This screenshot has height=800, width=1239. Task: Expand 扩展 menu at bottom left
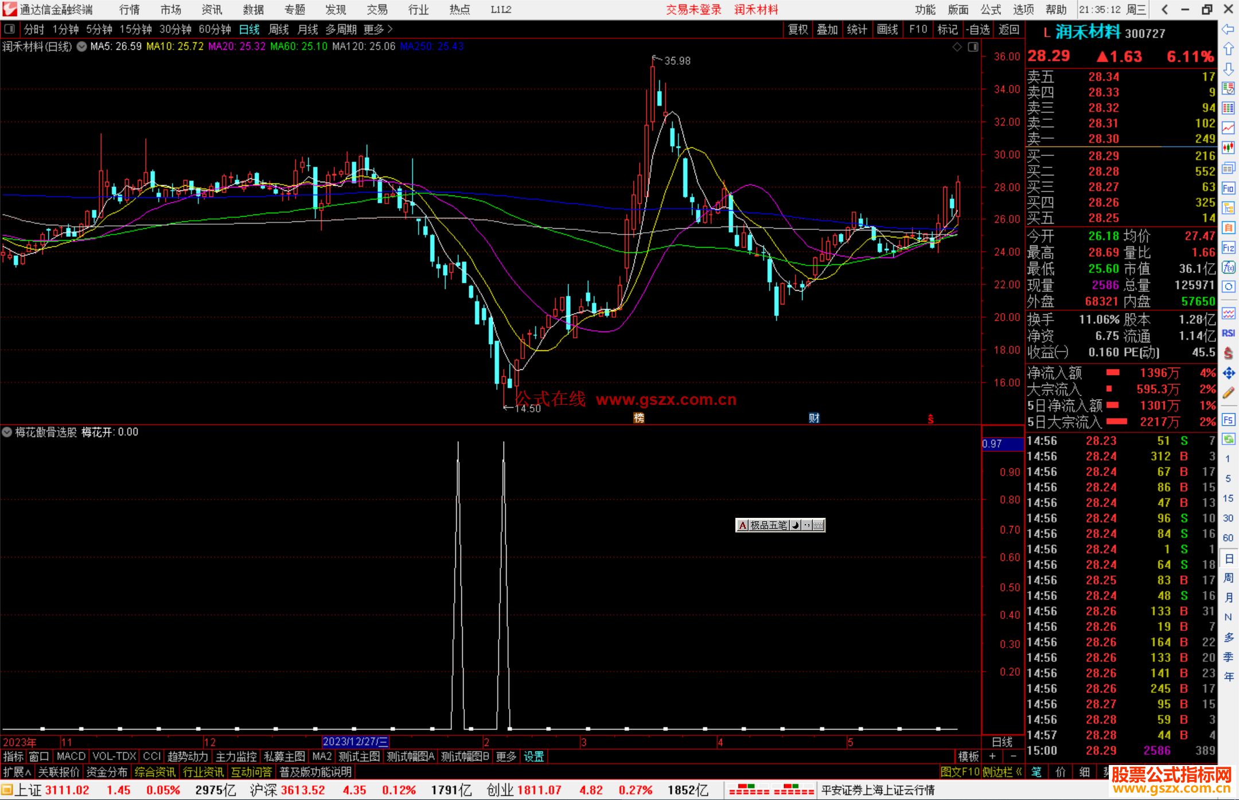(x=17, y=772)
